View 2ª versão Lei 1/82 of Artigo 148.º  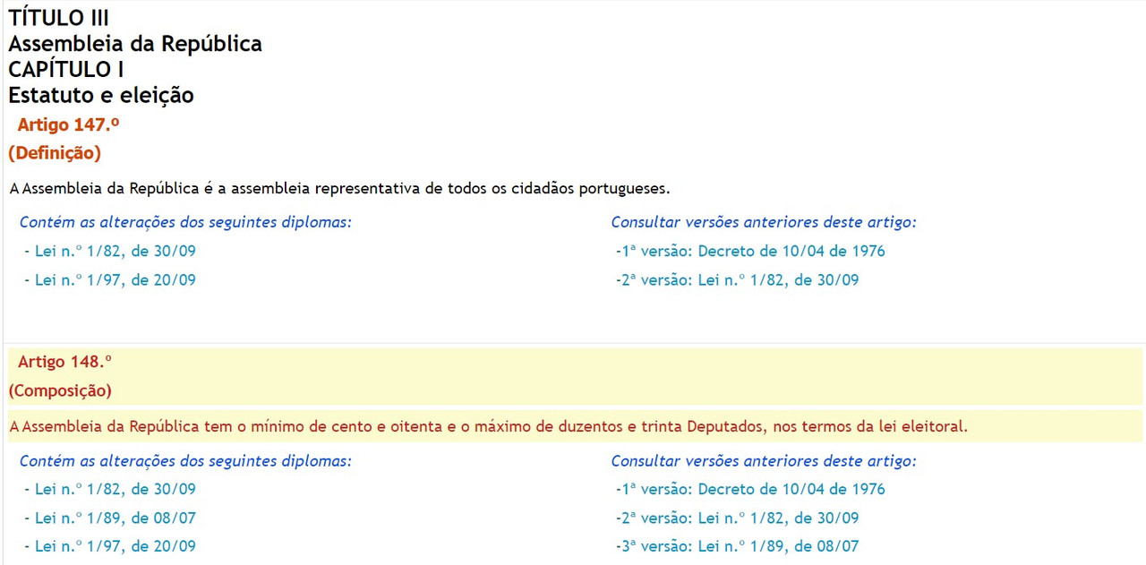pyautogui.click(x=737, y=518)
